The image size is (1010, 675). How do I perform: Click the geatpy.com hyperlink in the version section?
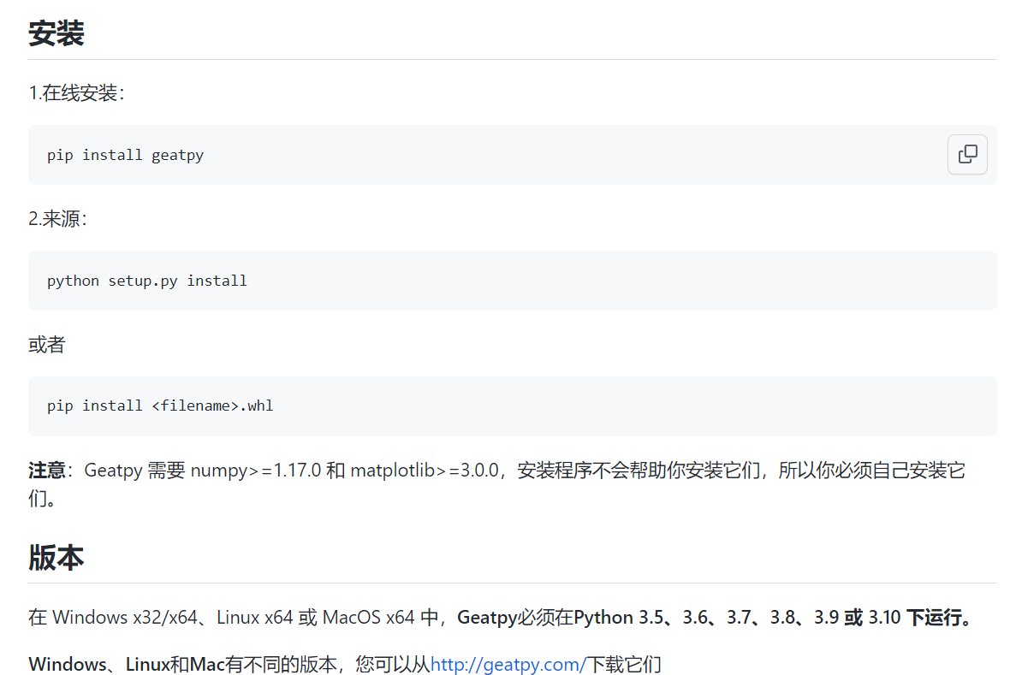pyautogui.click(x=508, y=664)
